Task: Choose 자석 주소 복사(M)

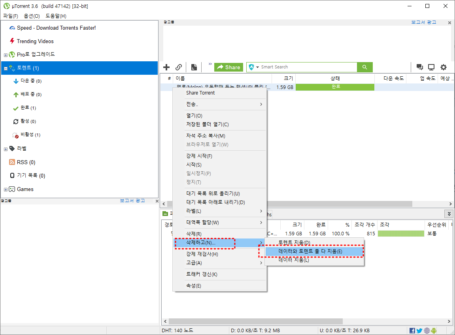Action: point(220,136)
